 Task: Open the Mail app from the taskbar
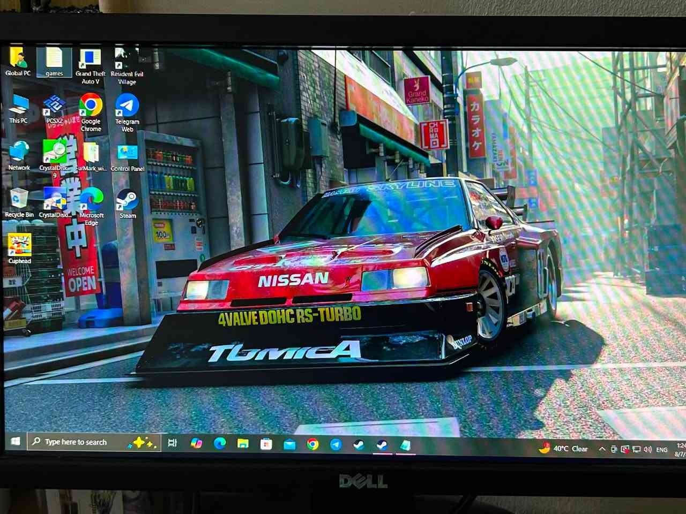click(x=289, y=444)
